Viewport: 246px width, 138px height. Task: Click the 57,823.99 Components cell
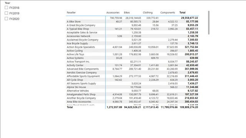point(172,47)
